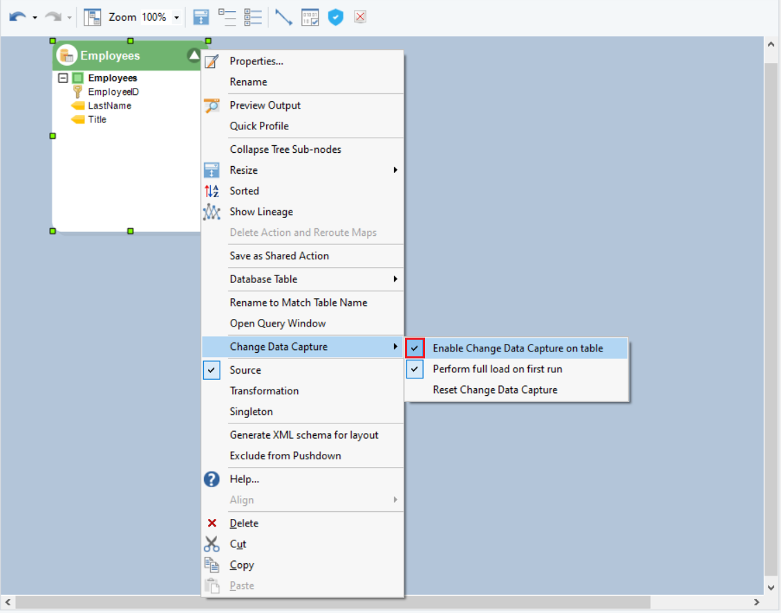Toggle the Source option in context menu

coord(245,370)
